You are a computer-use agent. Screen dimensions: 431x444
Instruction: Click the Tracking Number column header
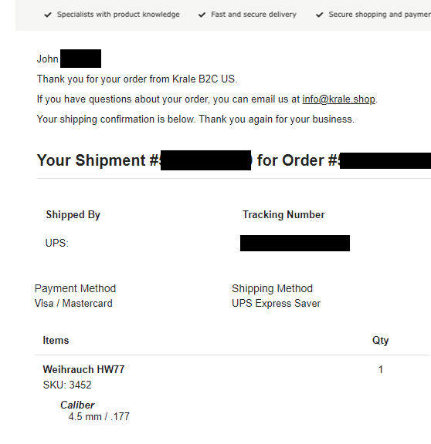[283, 214]
